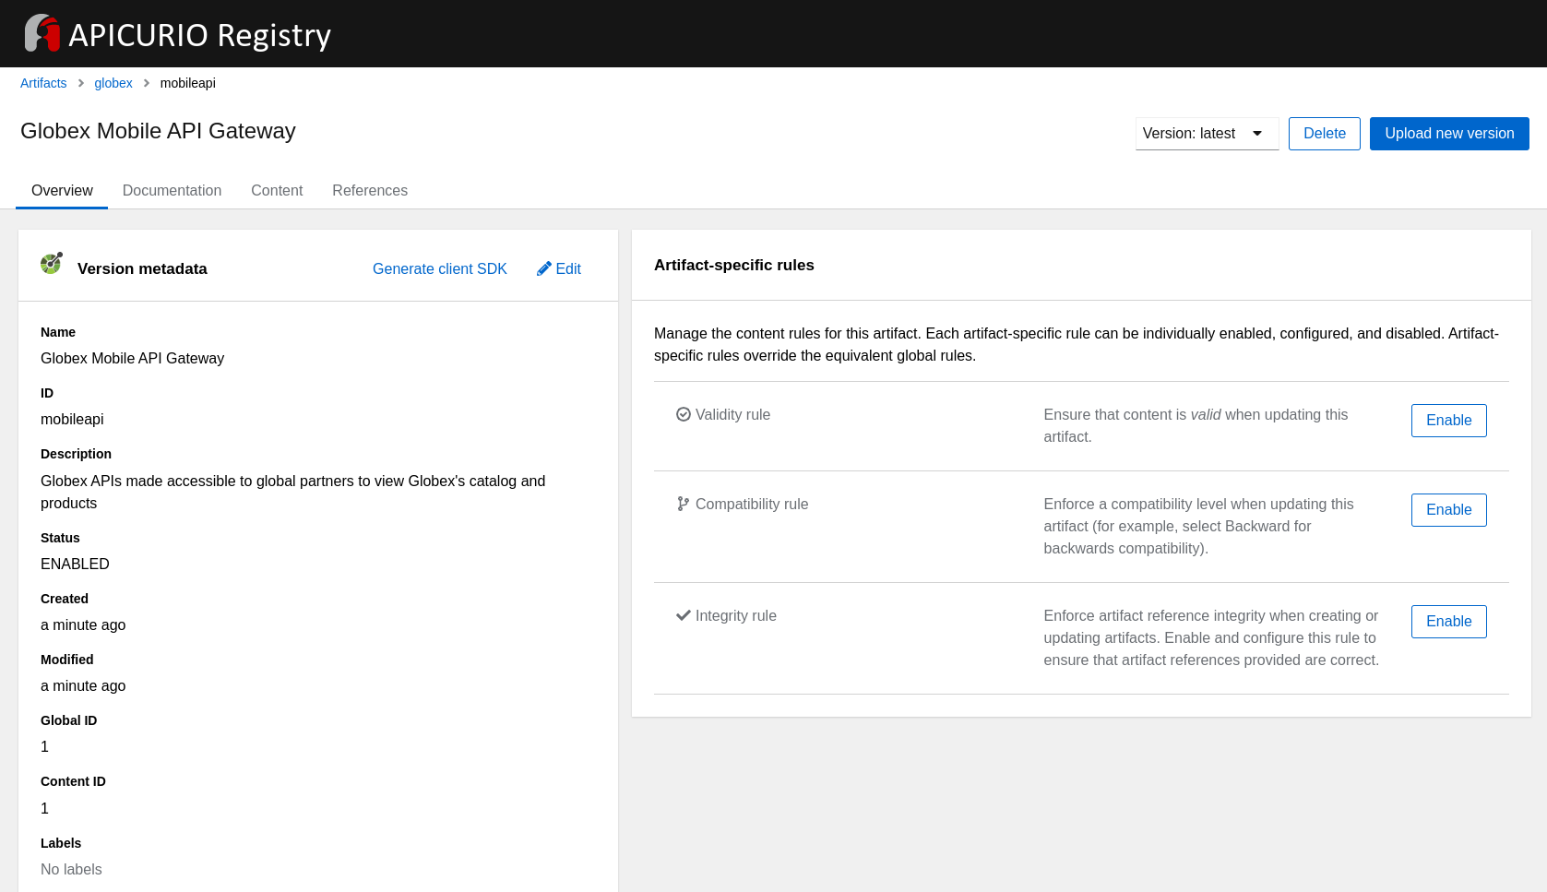
Task: Click the Version metadata heading
Action: (x=142, y=268)
